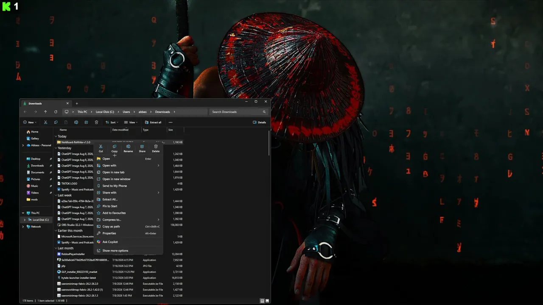Open Music in the quick access list

pyautogui.click(x=34, y=186)
